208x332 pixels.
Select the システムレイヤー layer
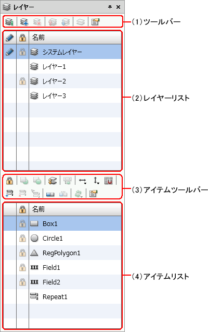62,52
